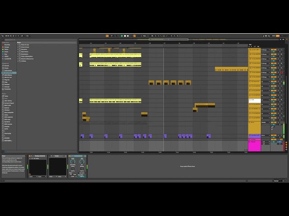Expand the Utilities folder
Screen dimensions: 289x216
(18, 61)
